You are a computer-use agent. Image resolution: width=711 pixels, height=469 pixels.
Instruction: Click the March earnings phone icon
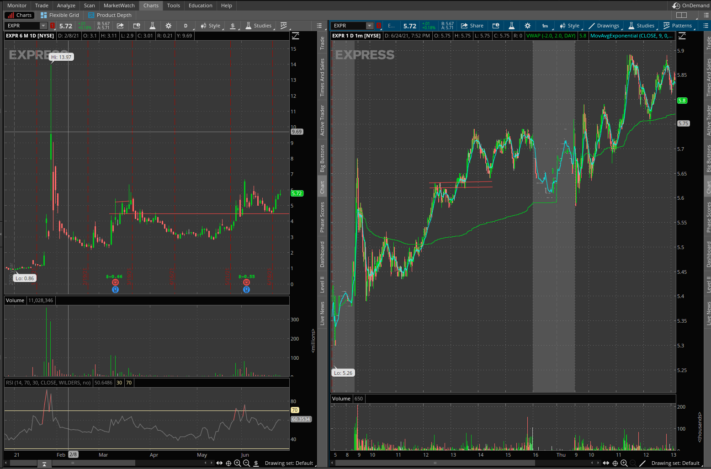coord(115,282)
